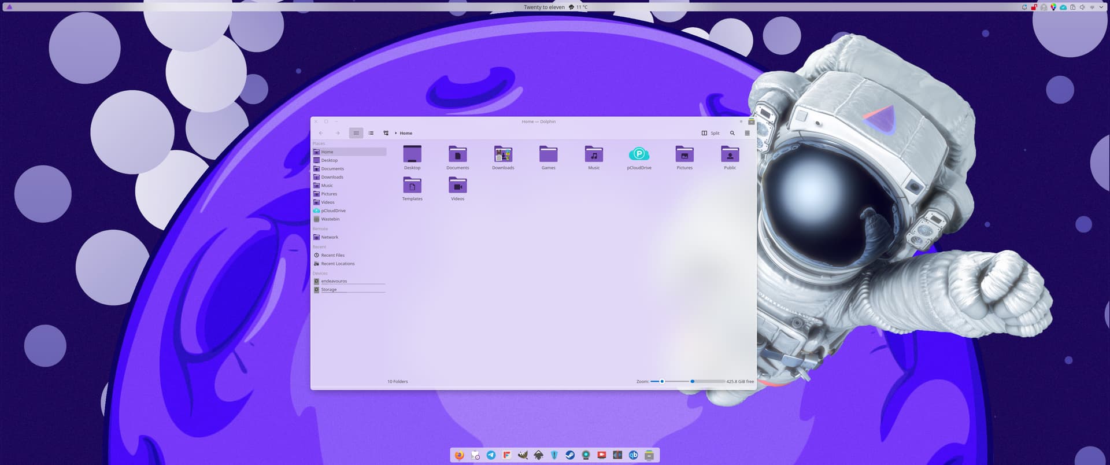Launch Firefox from the dock

[x=459, y=455]
